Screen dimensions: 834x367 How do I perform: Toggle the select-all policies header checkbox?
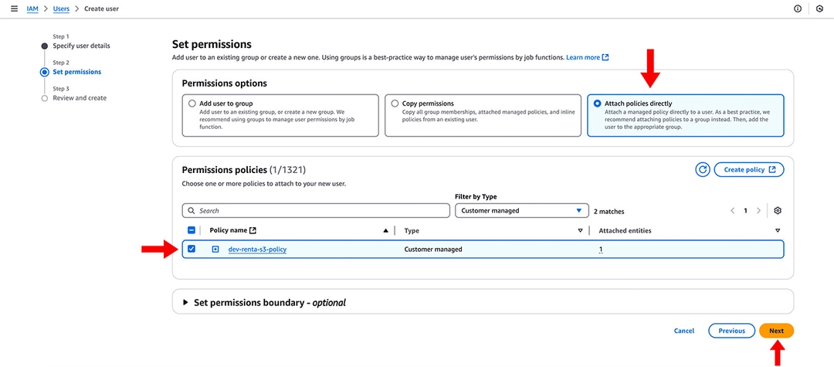click(192, 230)
